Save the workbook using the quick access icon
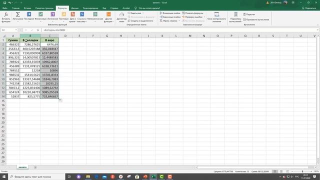 pyautogui.click(x=4, y=2)
